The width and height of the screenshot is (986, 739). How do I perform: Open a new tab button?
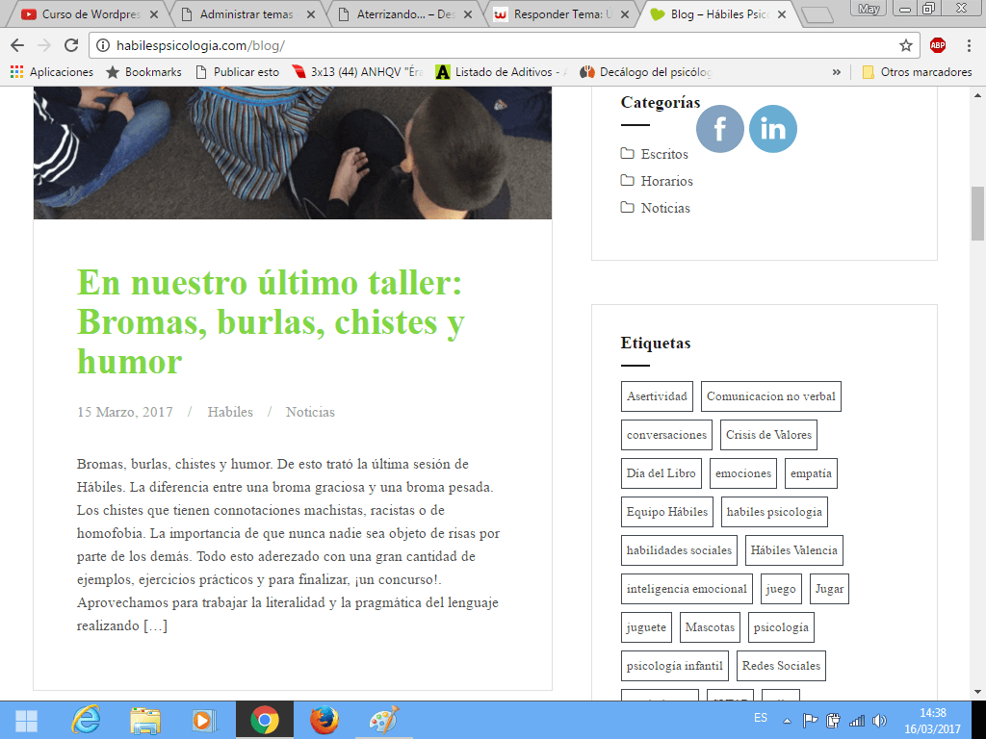point(817,14)
